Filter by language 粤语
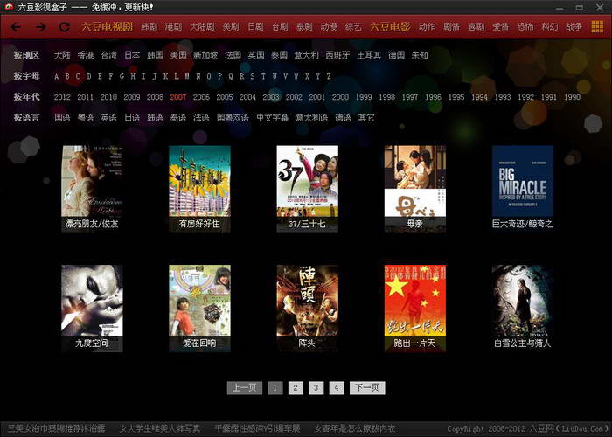 [x=86, y=117]
